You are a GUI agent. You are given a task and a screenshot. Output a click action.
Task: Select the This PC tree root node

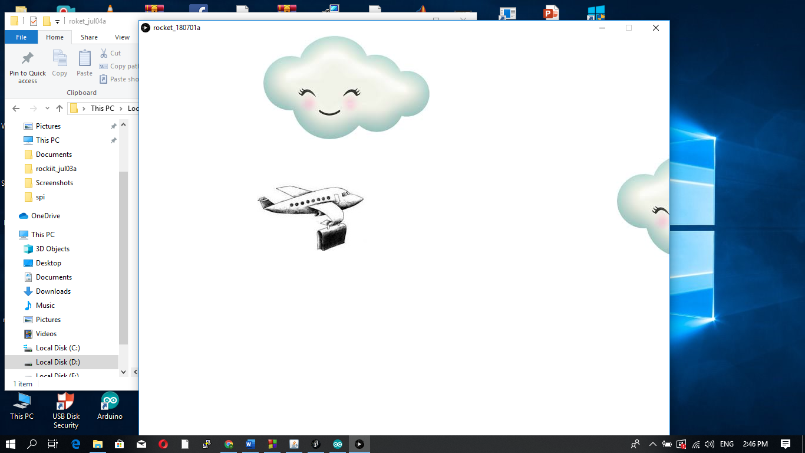click(x=42, y=235)
